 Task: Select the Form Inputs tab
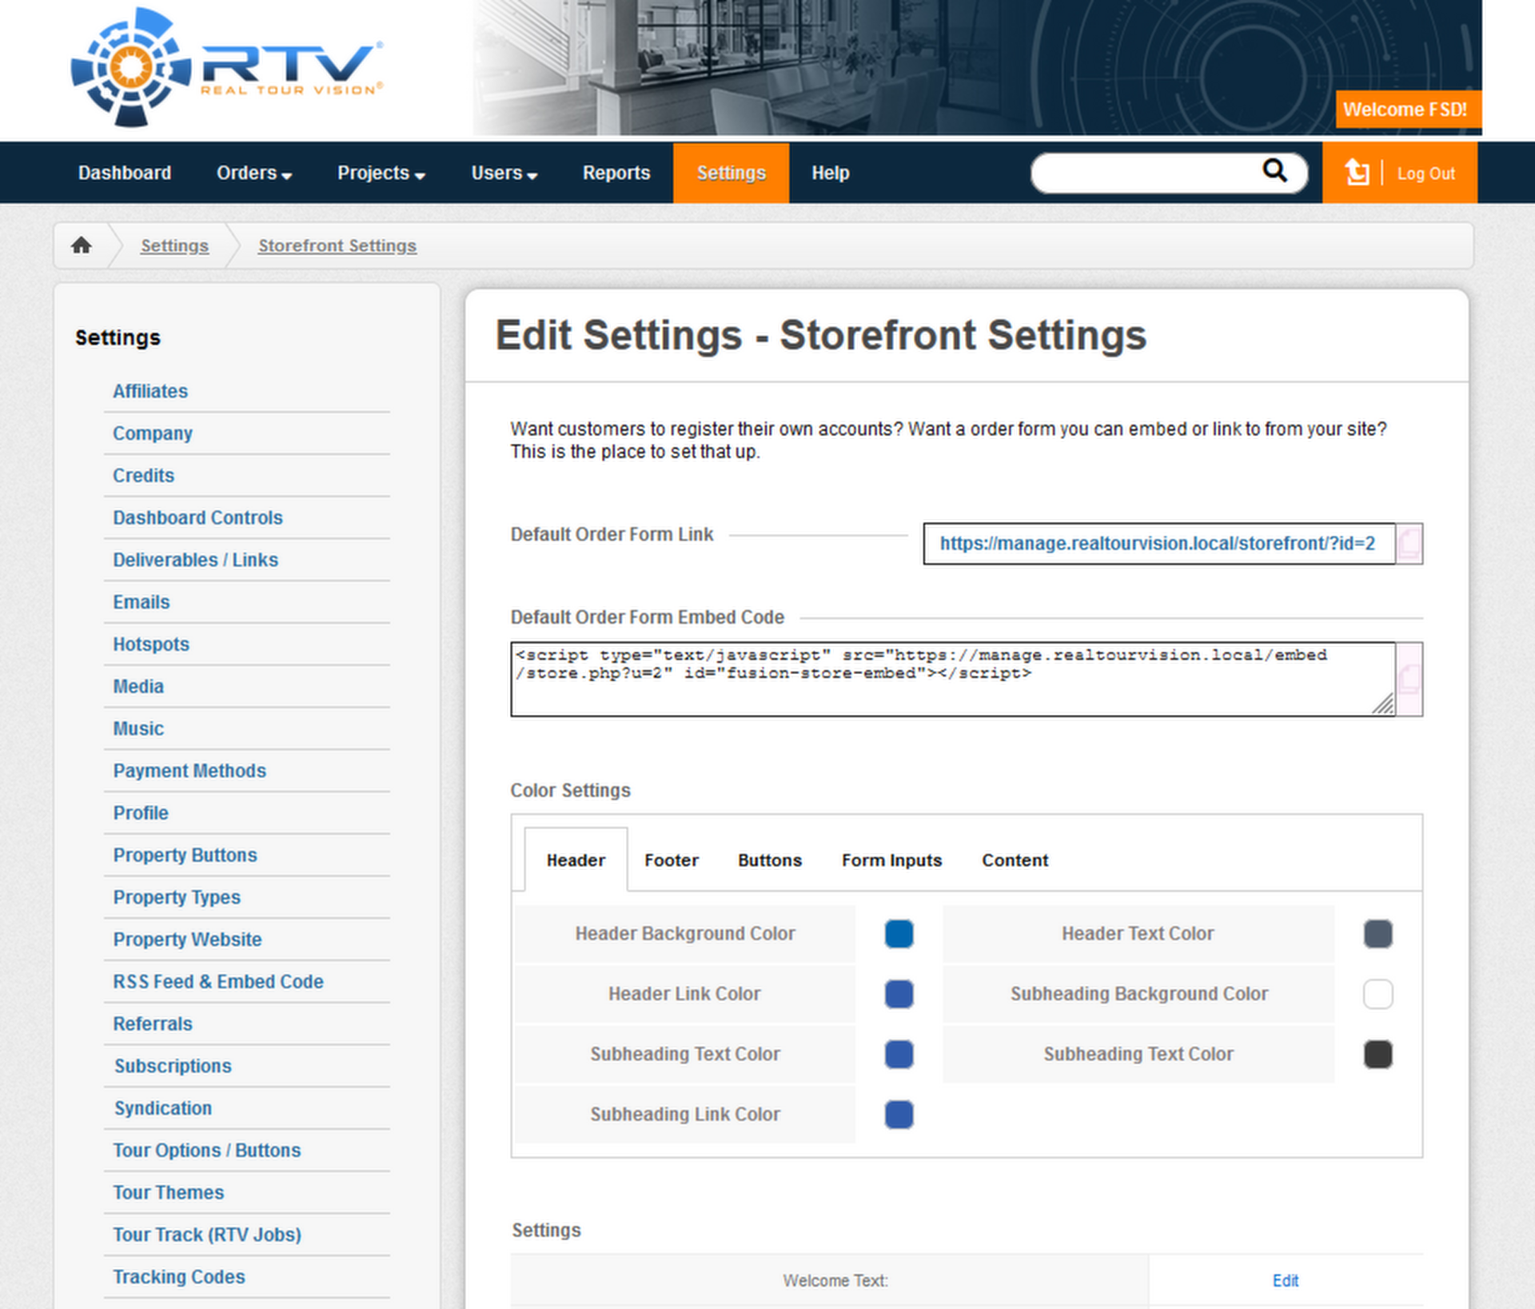[x=891, y=860]
